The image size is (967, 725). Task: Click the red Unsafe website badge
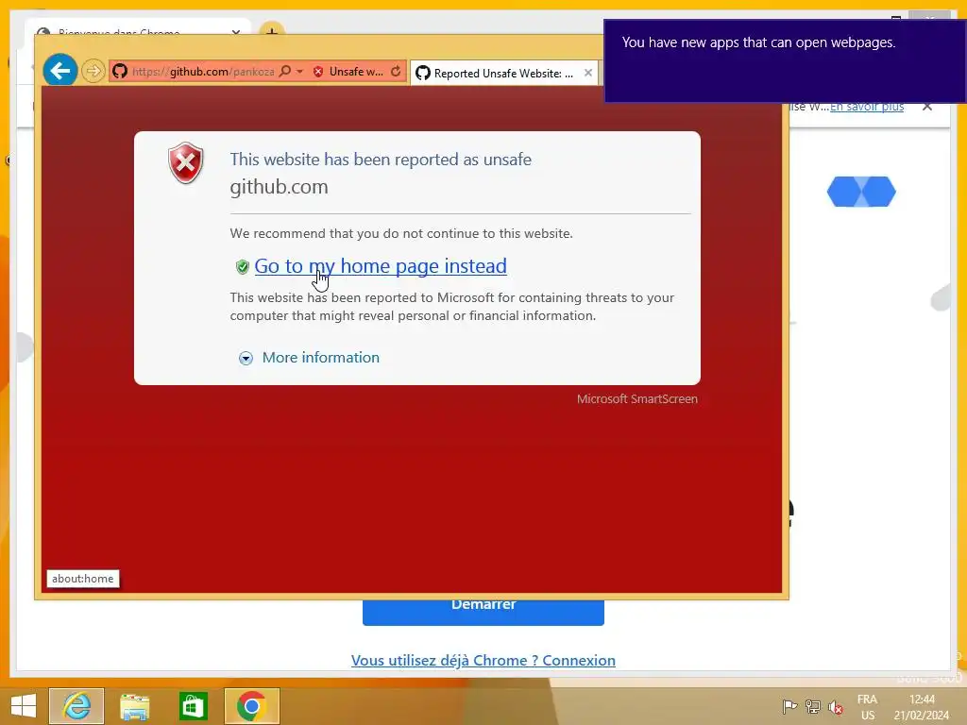point(348,72)
